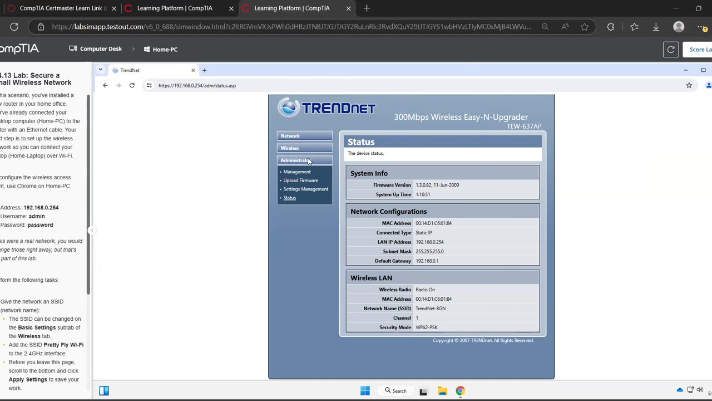Image resolution: width=712 pixels, height=401 pixels.
Task: Open the Upload Firmware submenu item
Action: [301, 180]
